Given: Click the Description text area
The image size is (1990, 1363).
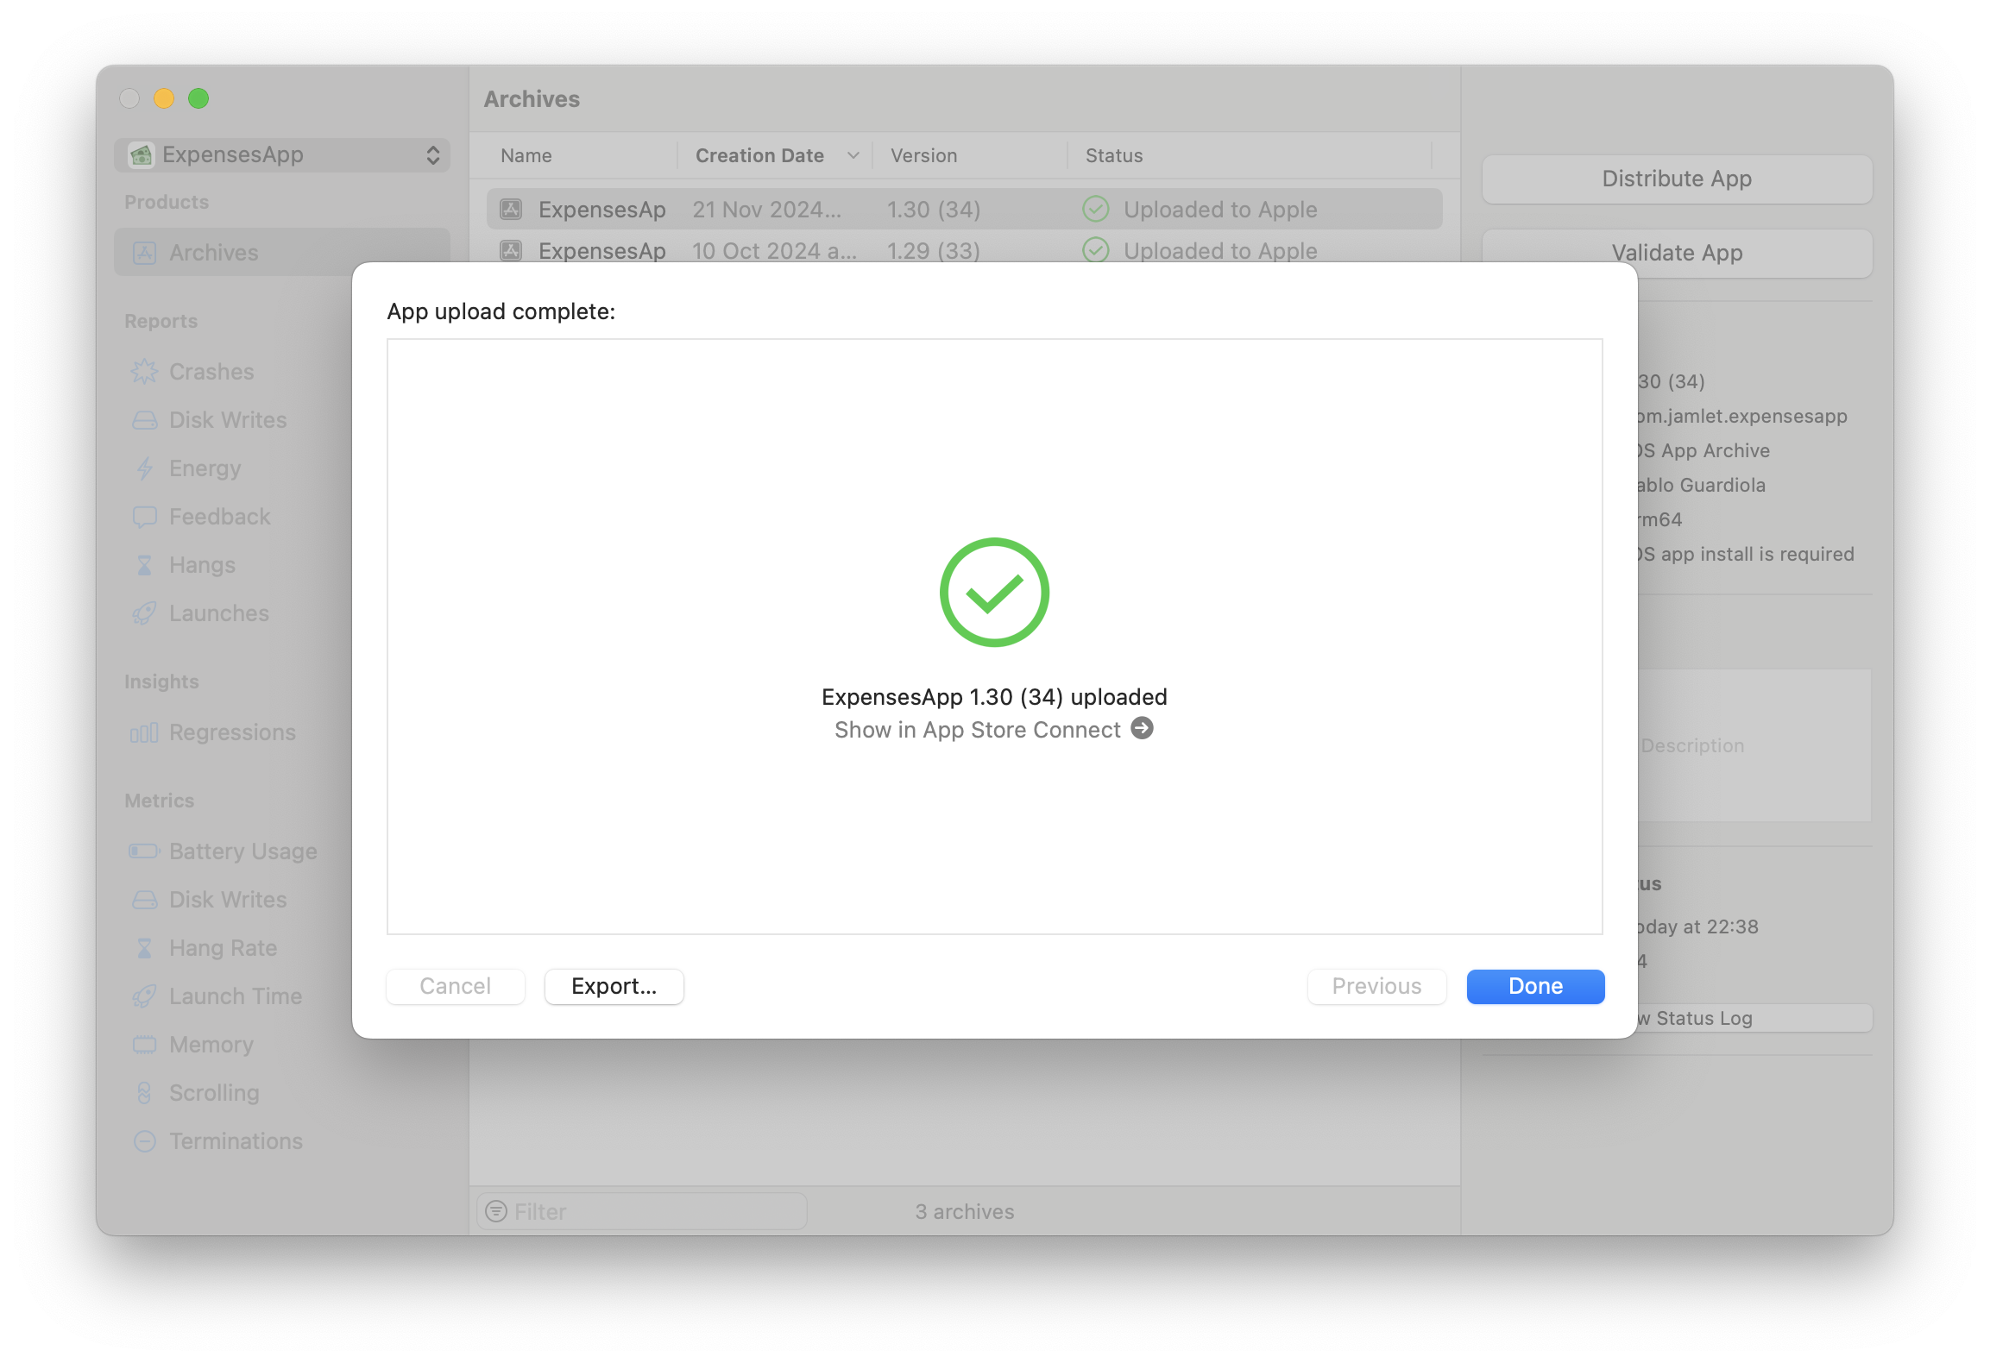Looking at the screenshot, I should point(1754,745).
